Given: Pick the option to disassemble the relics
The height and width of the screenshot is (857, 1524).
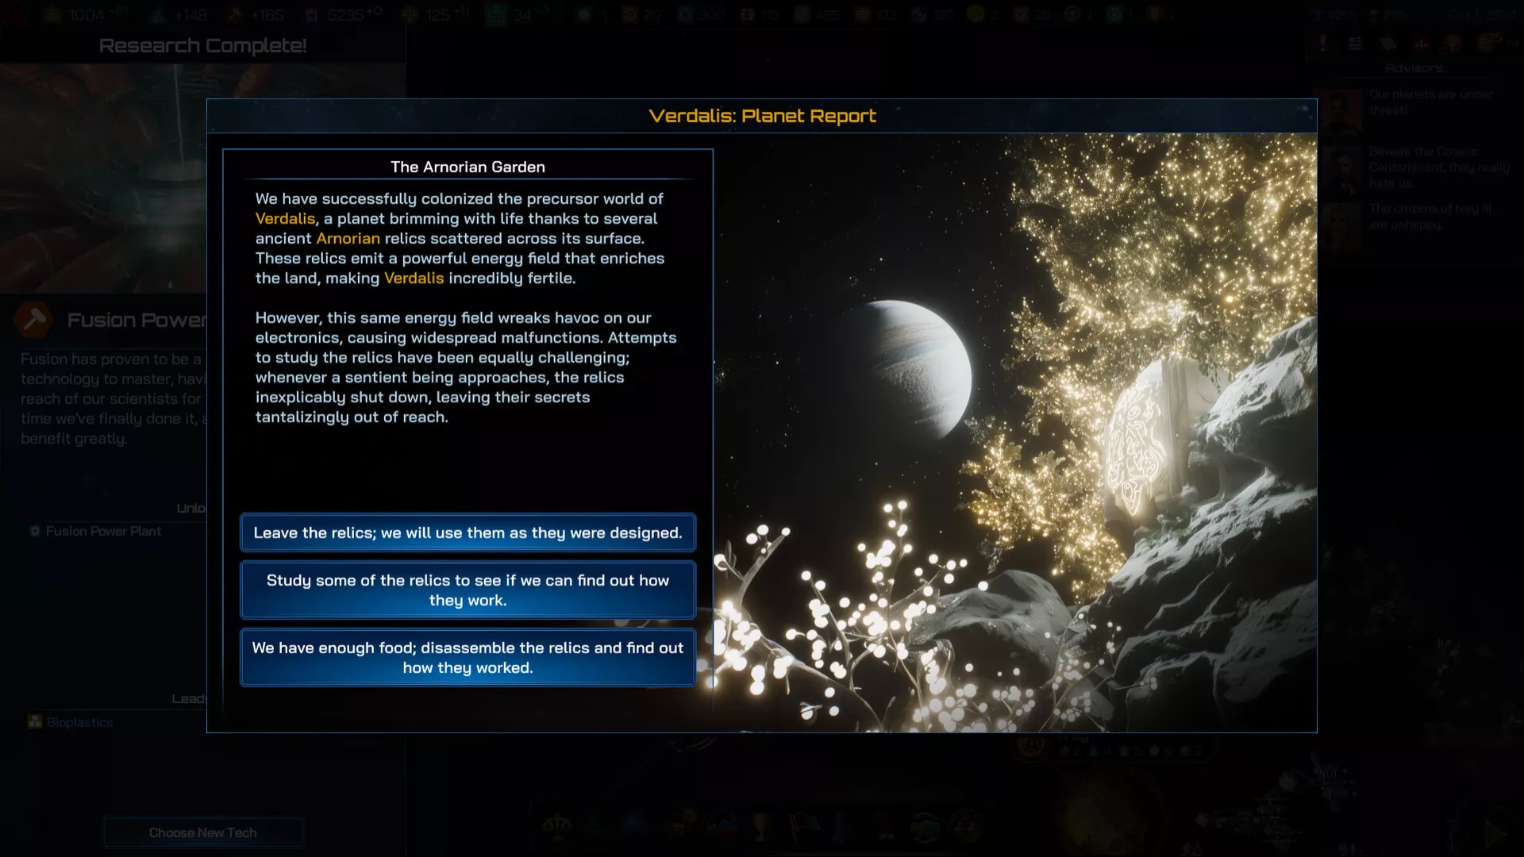Looking at the screenshot, I should click(x=468, y=657).
